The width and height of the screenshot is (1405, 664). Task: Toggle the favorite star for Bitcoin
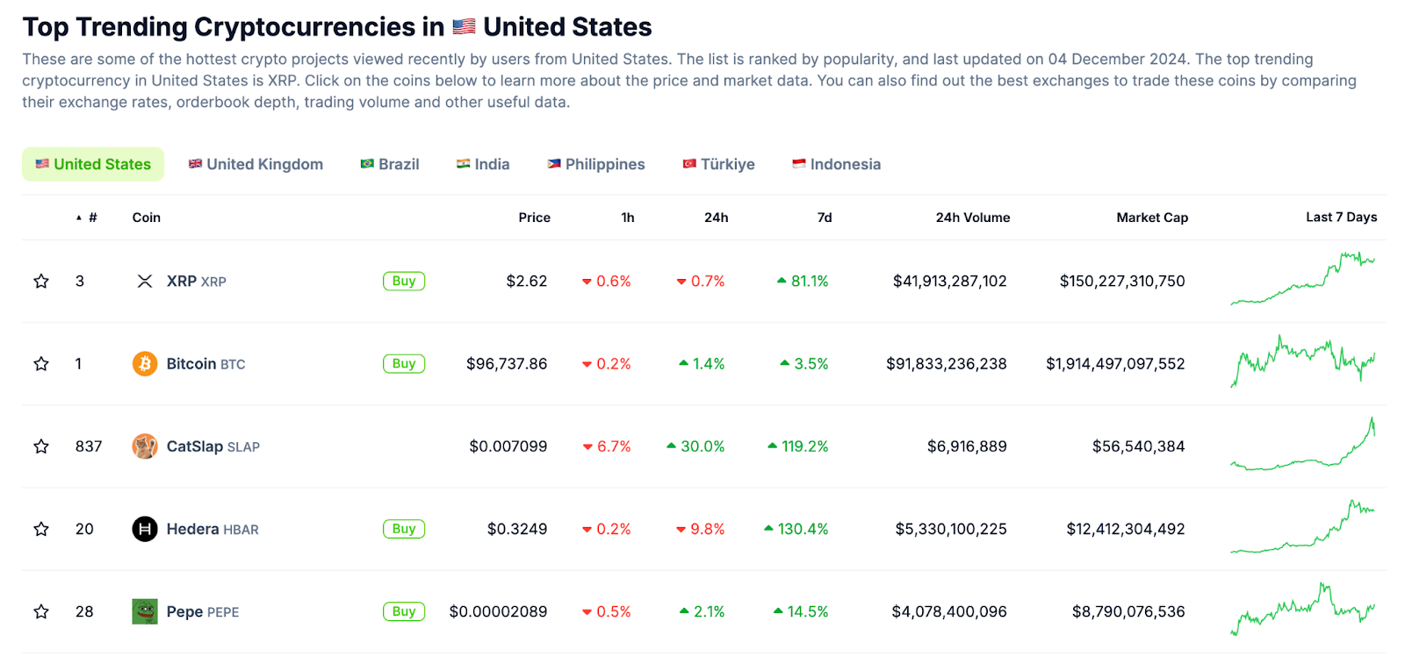tap(41, 363)
